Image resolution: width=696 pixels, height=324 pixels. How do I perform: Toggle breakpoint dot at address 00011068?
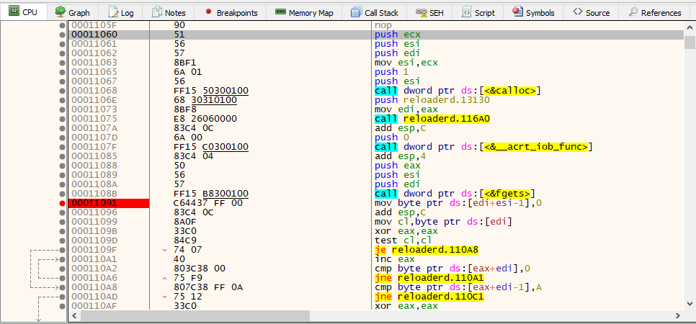62,91
